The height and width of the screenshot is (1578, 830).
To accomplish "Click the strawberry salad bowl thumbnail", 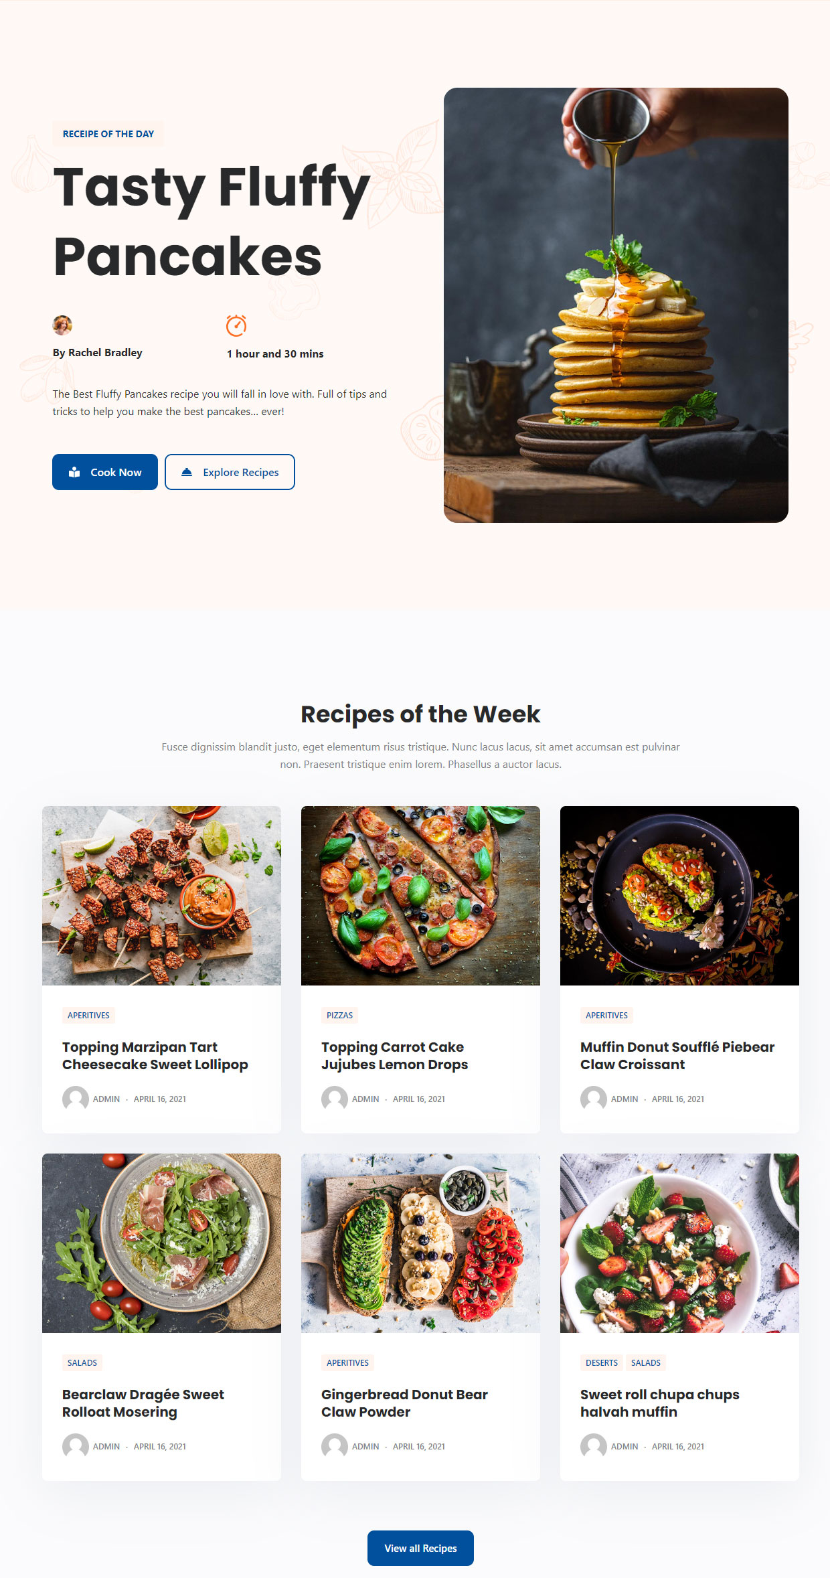I will click(679, 1243).
